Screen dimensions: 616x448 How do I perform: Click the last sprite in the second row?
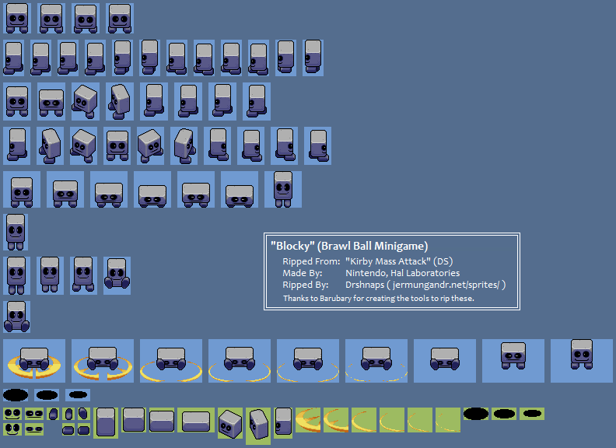coord(313,57)
